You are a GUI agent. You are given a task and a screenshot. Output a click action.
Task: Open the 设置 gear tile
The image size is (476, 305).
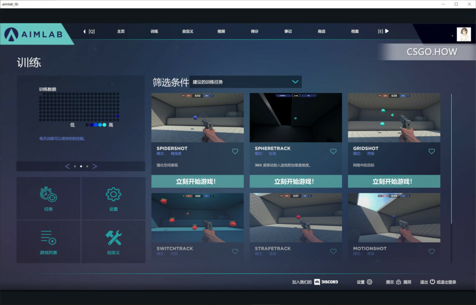[x=113, y=198]
